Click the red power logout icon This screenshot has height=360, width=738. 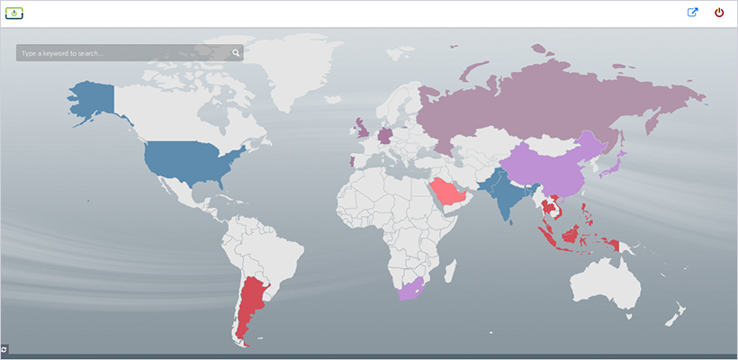pyautogui.click(x=719, y=13)
